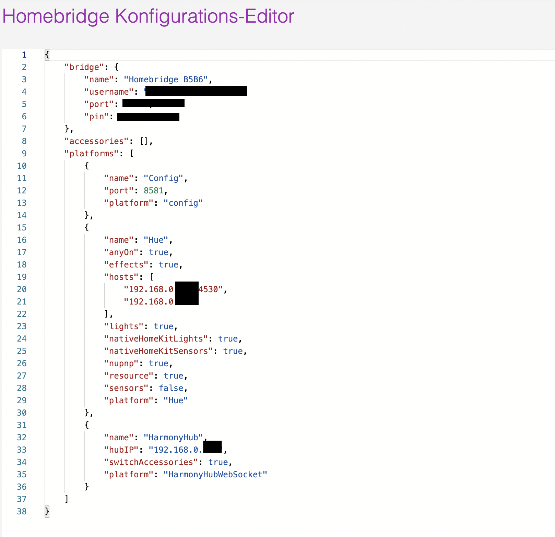Click the "platforms" key on line 9
This screenshot has width=555, height=537.
[91, 154]
